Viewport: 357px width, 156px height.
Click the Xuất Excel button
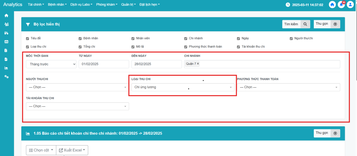click(x=72, y=150)
